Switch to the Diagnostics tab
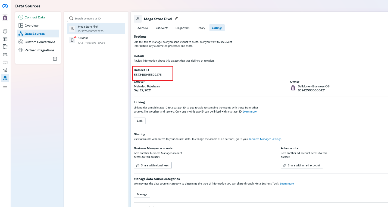The image size is (388, 207). click(182, 28)
